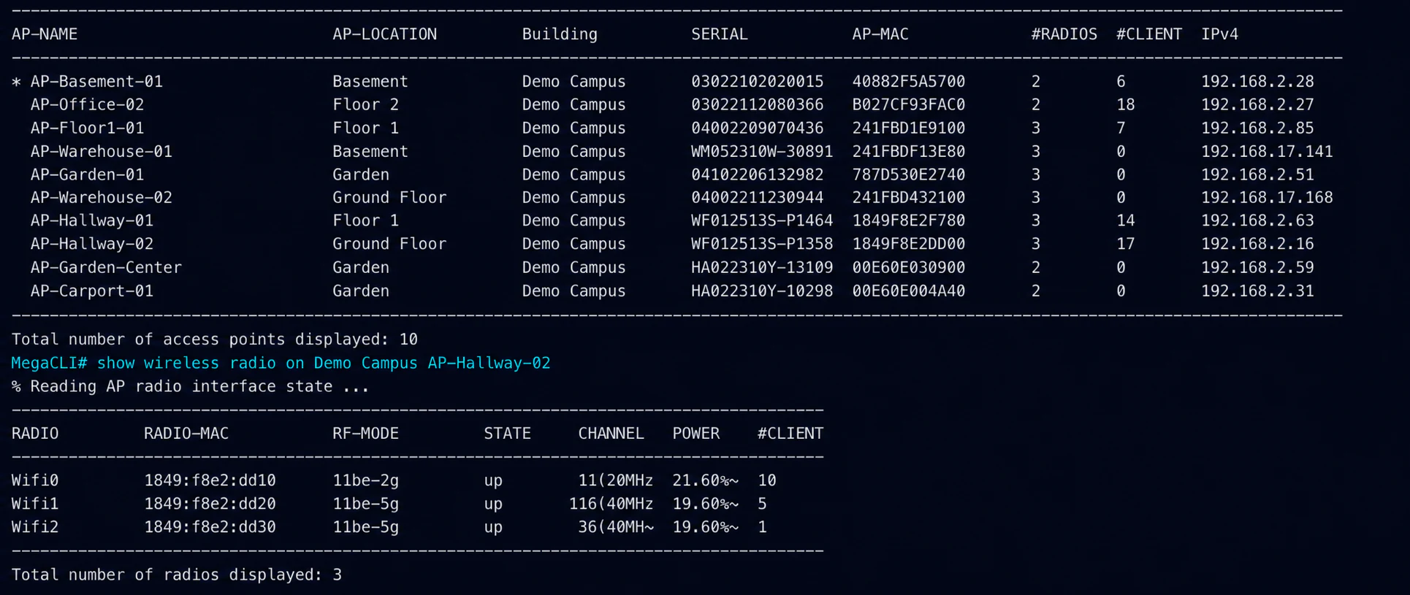1410x595 pixels.
Task: Click the MAC address B027CF93FAC0
Action: click(x=908, y=104)
